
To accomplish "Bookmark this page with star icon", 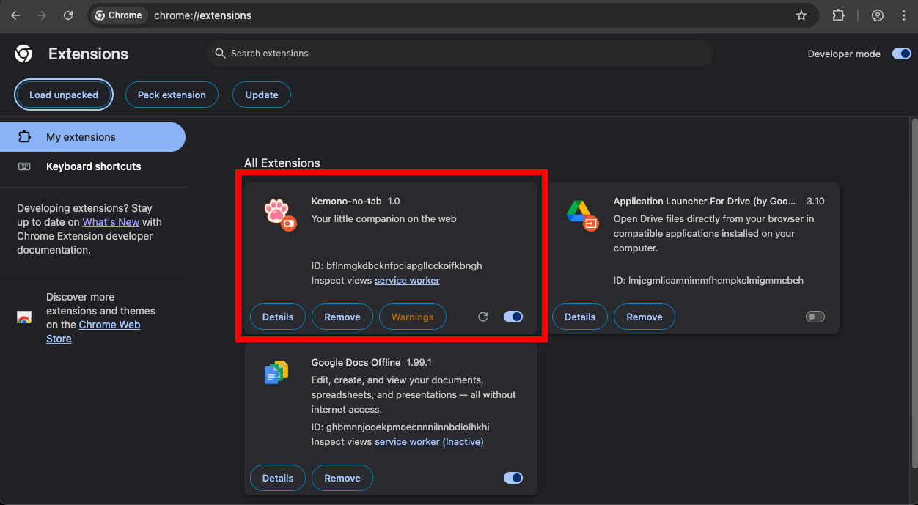I will [801, 15].
